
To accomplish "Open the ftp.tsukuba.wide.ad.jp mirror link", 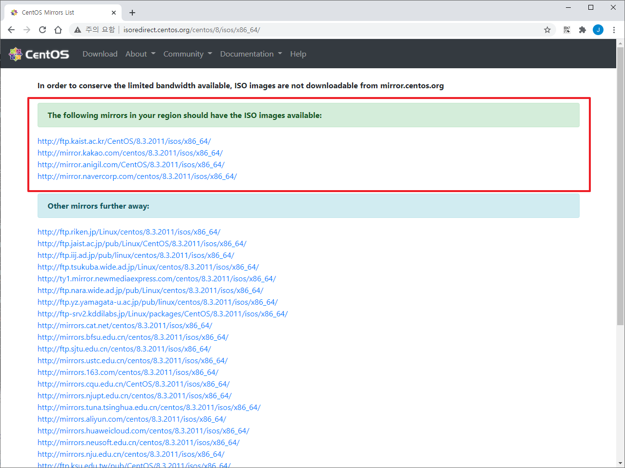I will [x=148, y=267].
